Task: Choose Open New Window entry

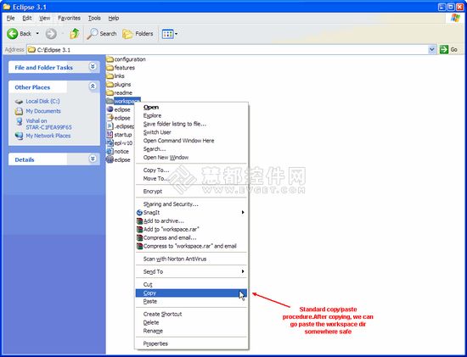Action: coord(191,157)
